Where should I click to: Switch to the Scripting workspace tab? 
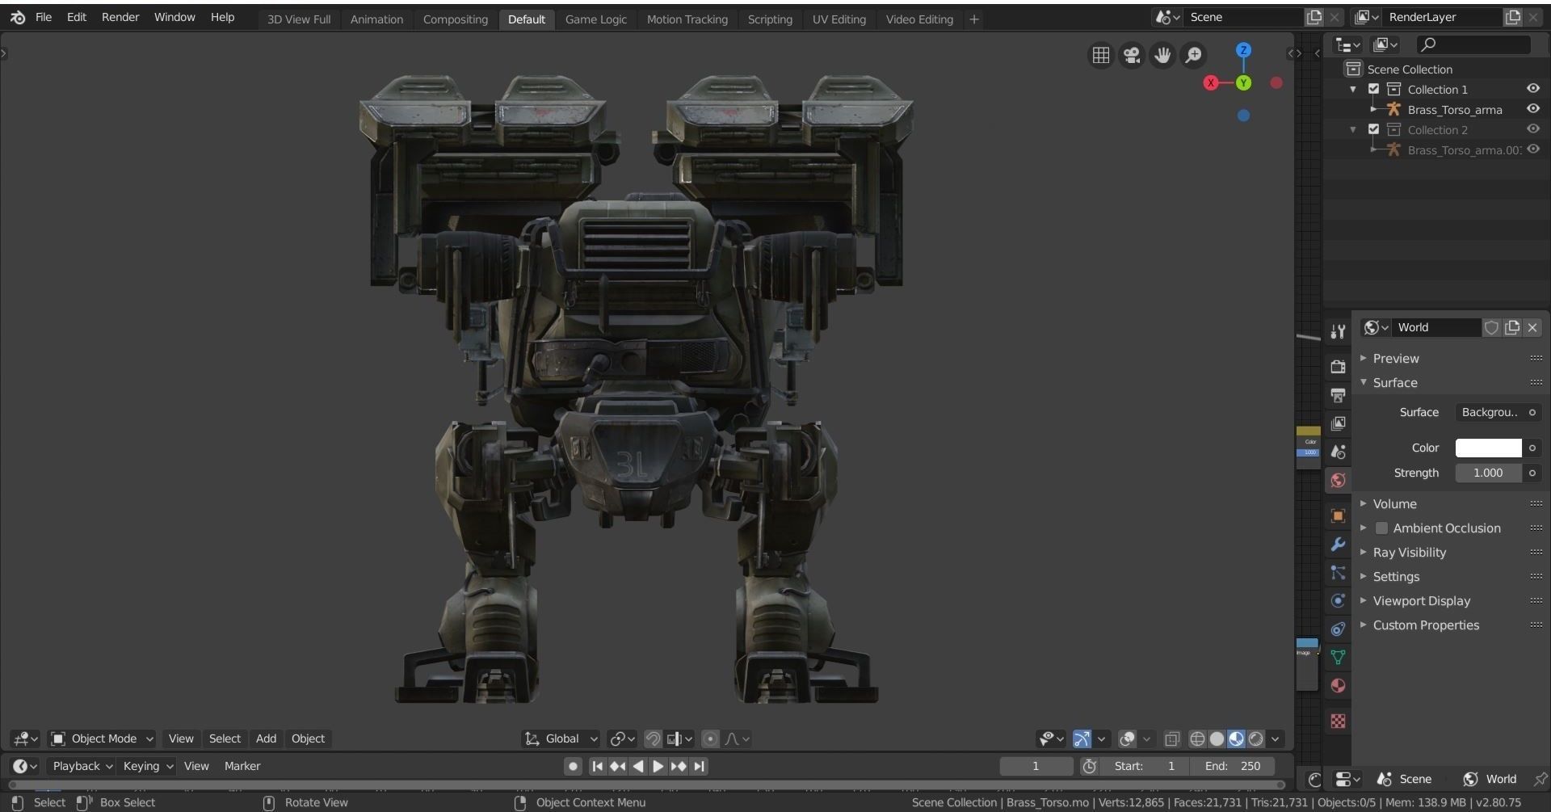(770, 19)
